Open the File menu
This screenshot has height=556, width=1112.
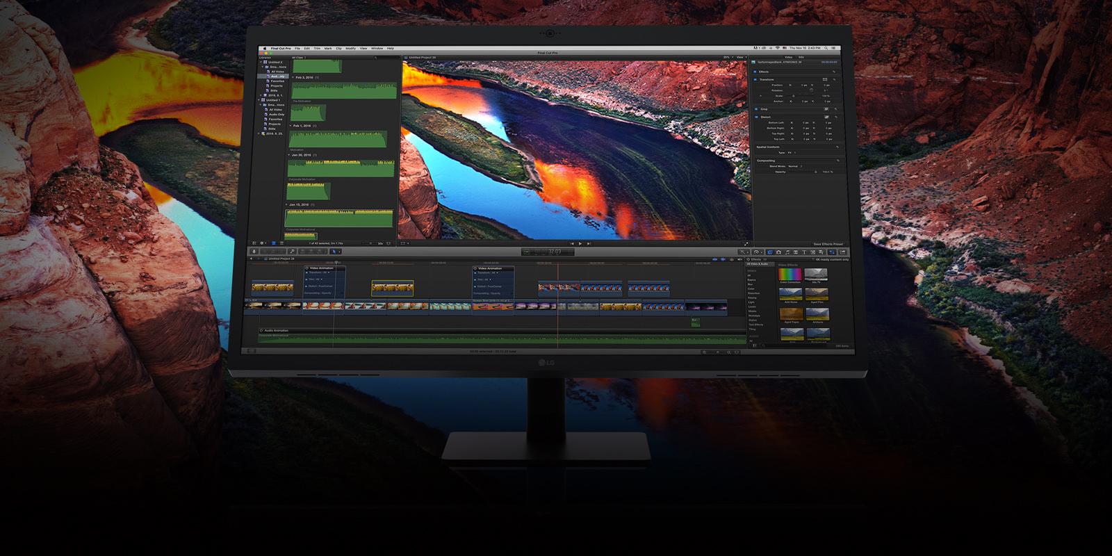(297, 49)
